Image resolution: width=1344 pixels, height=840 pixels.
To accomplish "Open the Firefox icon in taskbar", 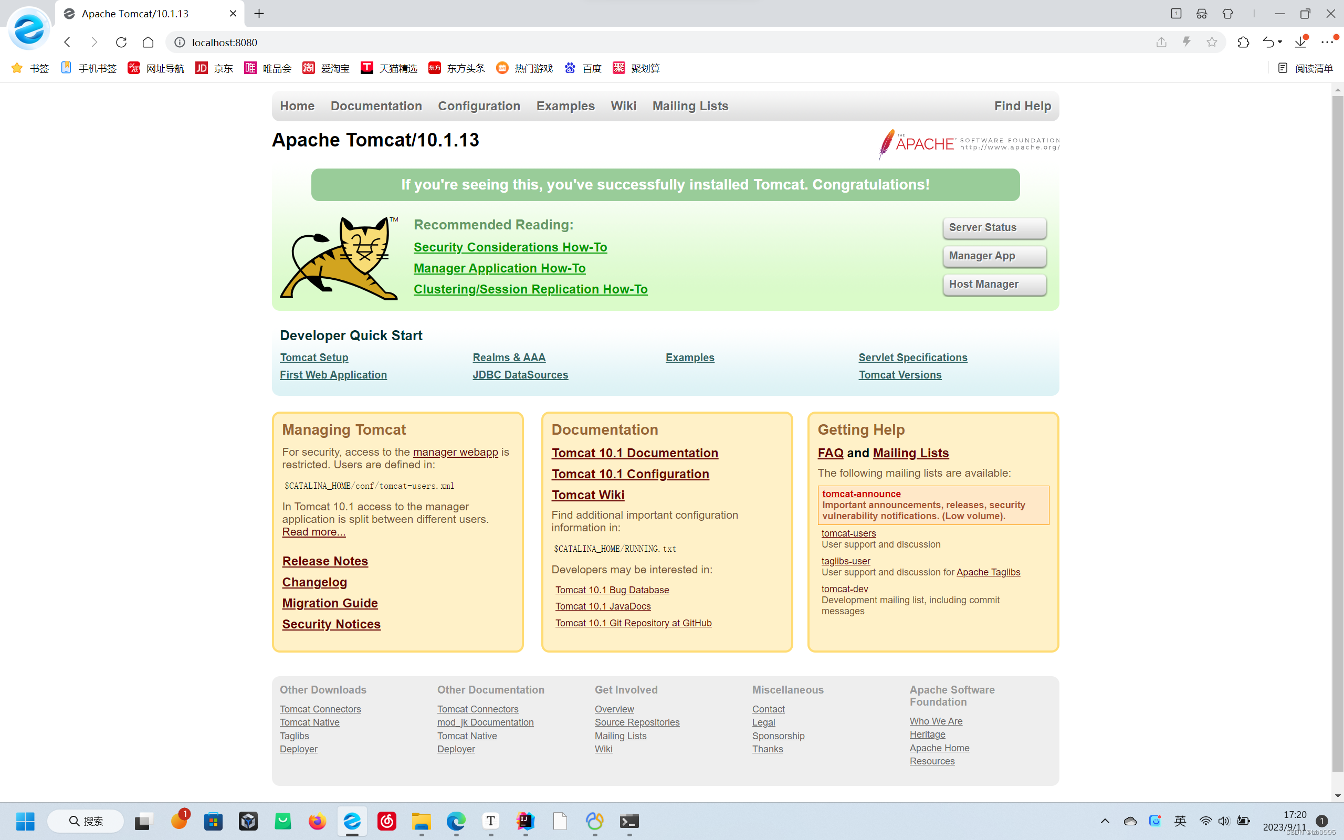I will (317, 821).
